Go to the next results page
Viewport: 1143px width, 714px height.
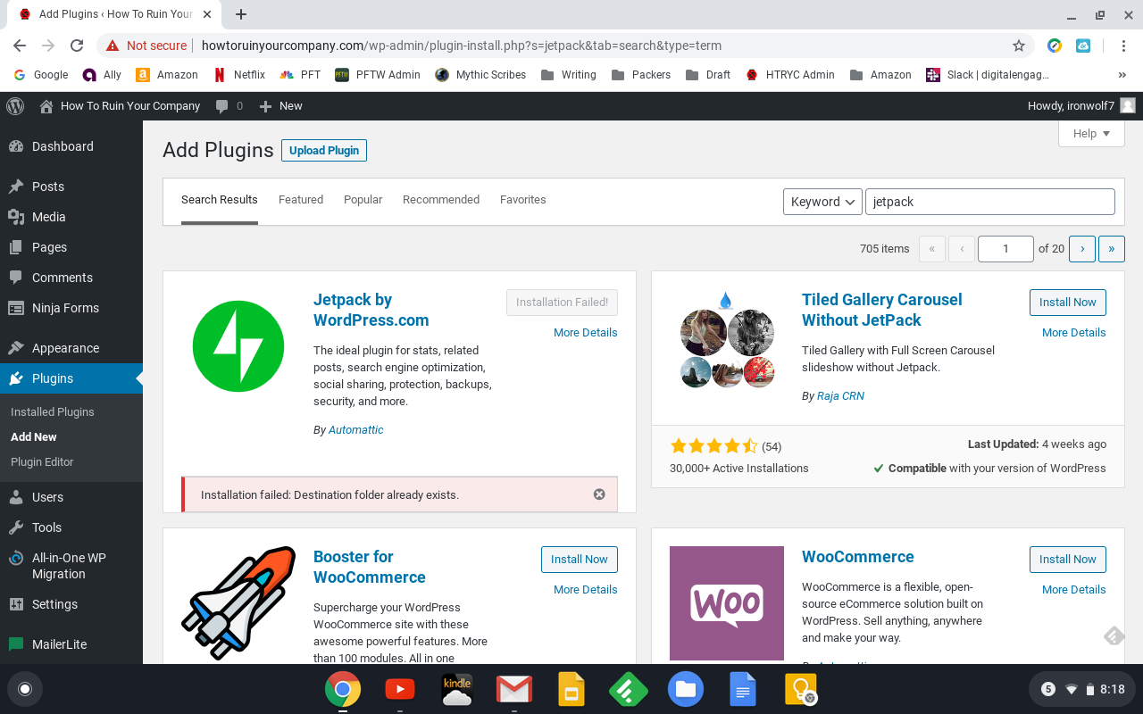pos(1082,249)
